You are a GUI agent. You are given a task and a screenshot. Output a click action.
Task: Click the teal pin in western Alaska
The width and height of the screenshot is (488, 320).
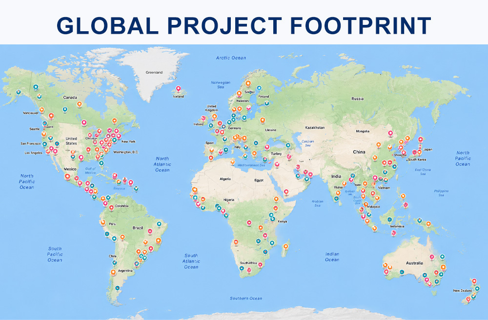(19, 92)
